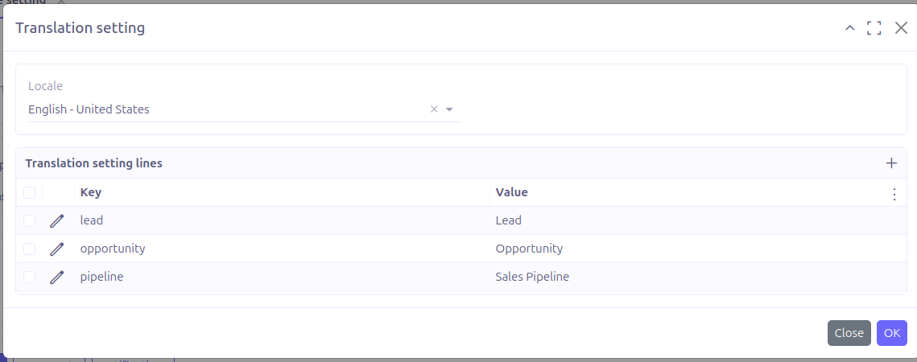Open the column options kebab menu

click(x=894, y=194)
